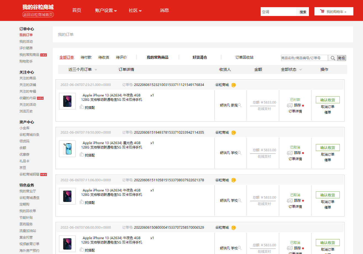The width and height of the screenshot is (363, 254).
Task: Click the orange store badge on order ending 114305
Action: 234,133
